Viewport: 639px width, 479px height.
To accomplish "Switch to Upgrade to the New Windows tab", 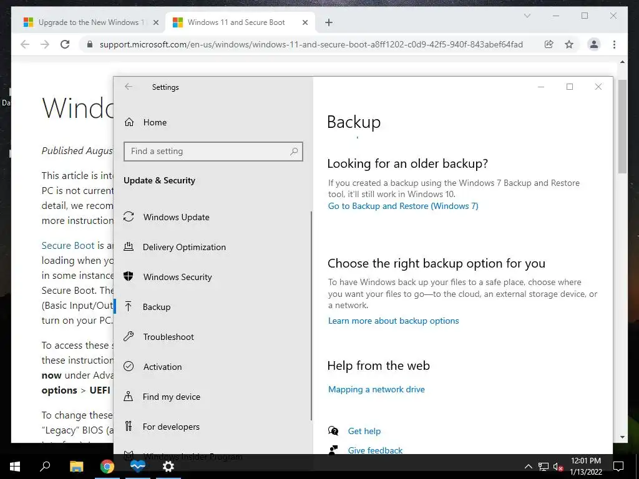I will click(91, 22).
